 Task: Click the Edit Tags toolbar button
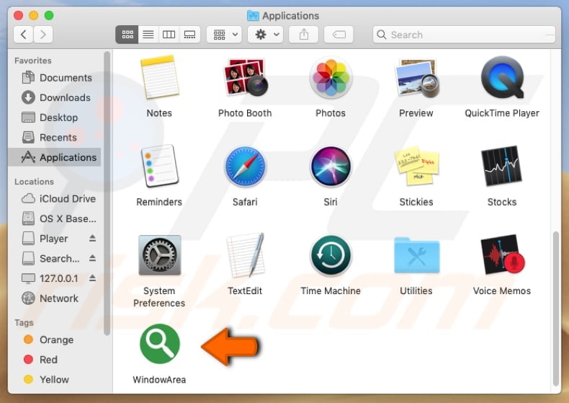point(339,35)
